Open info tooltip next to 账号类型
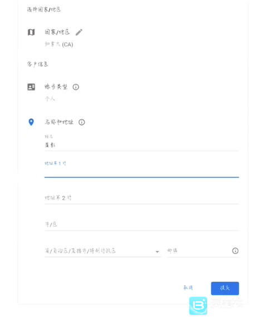Image resolution: width=259 pixels, height=322 pixels. (76, 87)
